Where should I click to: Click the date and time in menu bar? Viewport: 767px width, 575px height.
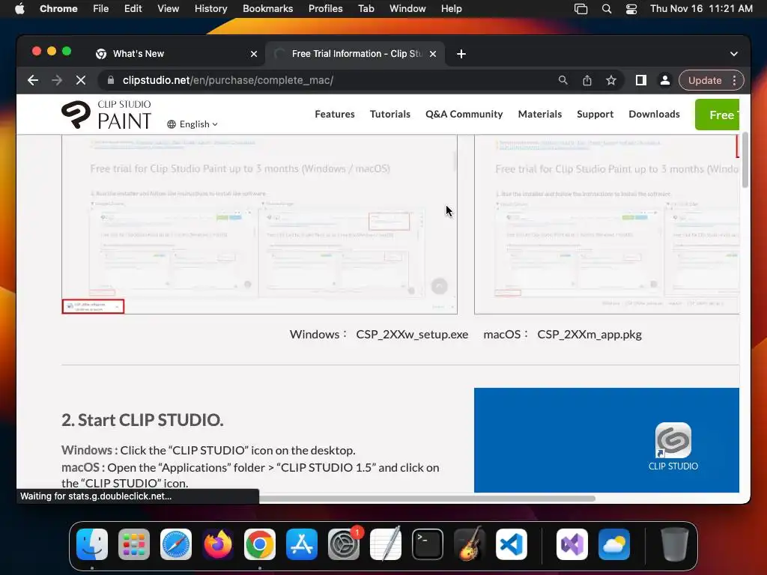[x=701, y=8]
